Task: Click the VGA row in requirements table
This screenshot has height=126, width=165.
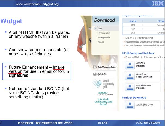Action: click(143, 33)
